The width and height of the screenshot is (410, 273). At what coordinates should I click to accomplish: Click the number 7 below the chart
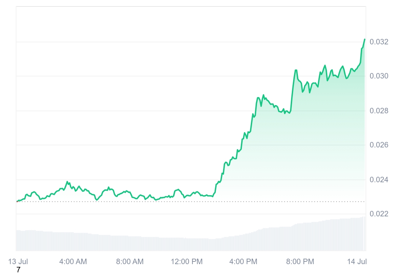18,270
